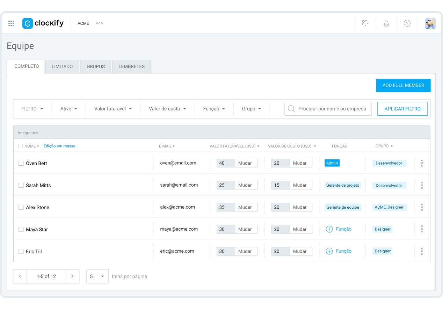Image resolution: width=443 pixels, height=309 pixels.
Task: Click the ADD FULL MEMBER button
Action: [x=403, y=85]
